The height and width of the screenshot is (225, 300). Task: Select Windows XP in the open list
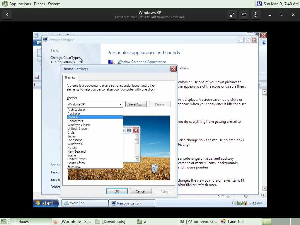click(x=95, y=144)
